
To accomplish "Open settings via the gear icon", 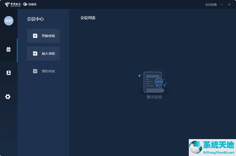I will (x=8, y=97).
